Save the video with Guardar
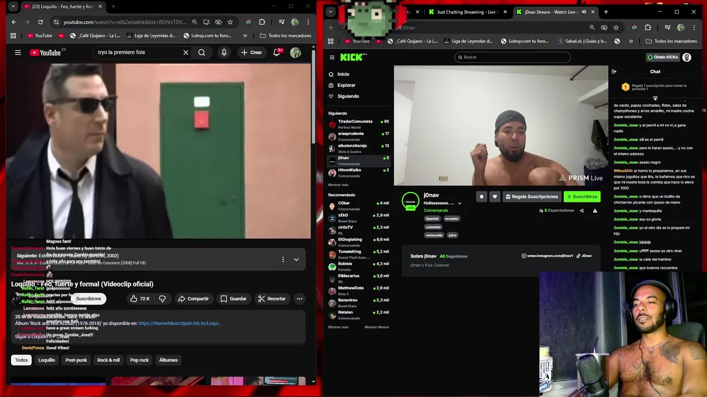The height and width of the screenshot is (397, 707). tap(233, 299)
